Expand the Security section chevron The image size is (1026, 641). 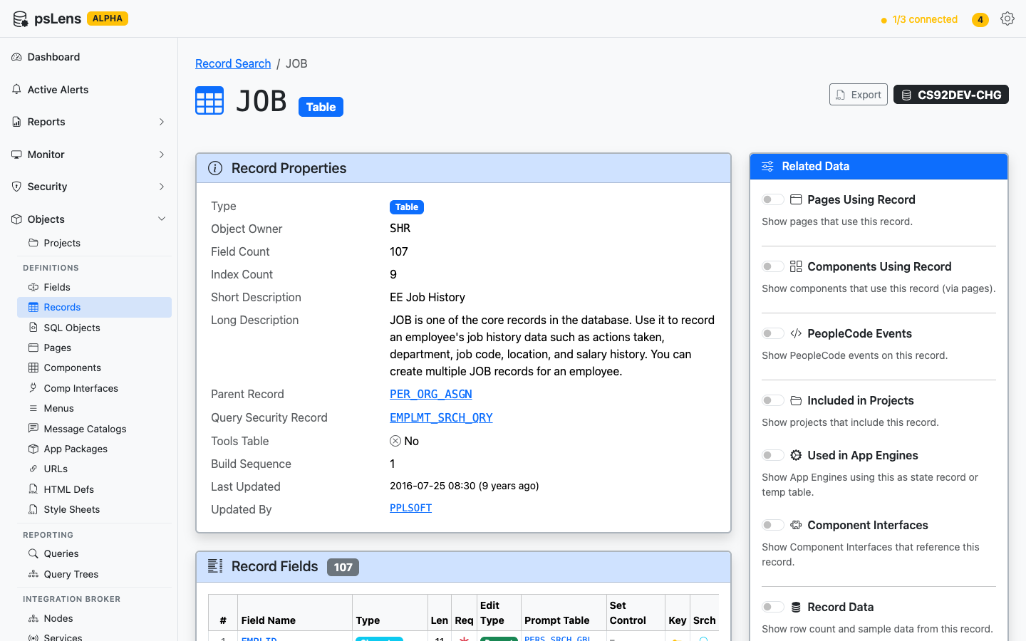tap(162, 187)
